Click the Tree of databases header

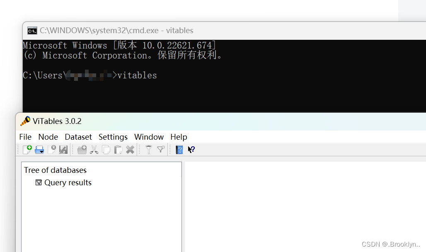coord(55,170)
